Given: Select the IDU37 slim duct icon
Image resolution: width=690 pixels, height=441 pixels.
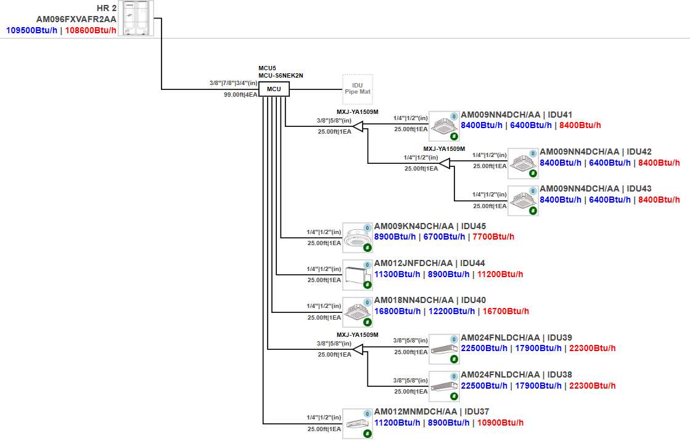Looking at the screenshot, I should 358,424.
